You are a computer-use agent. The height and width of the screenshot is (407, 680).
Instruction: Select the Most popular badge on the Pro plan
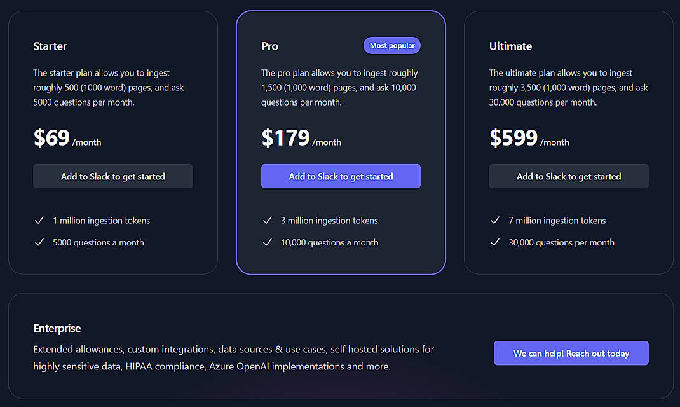click(391, 45)
